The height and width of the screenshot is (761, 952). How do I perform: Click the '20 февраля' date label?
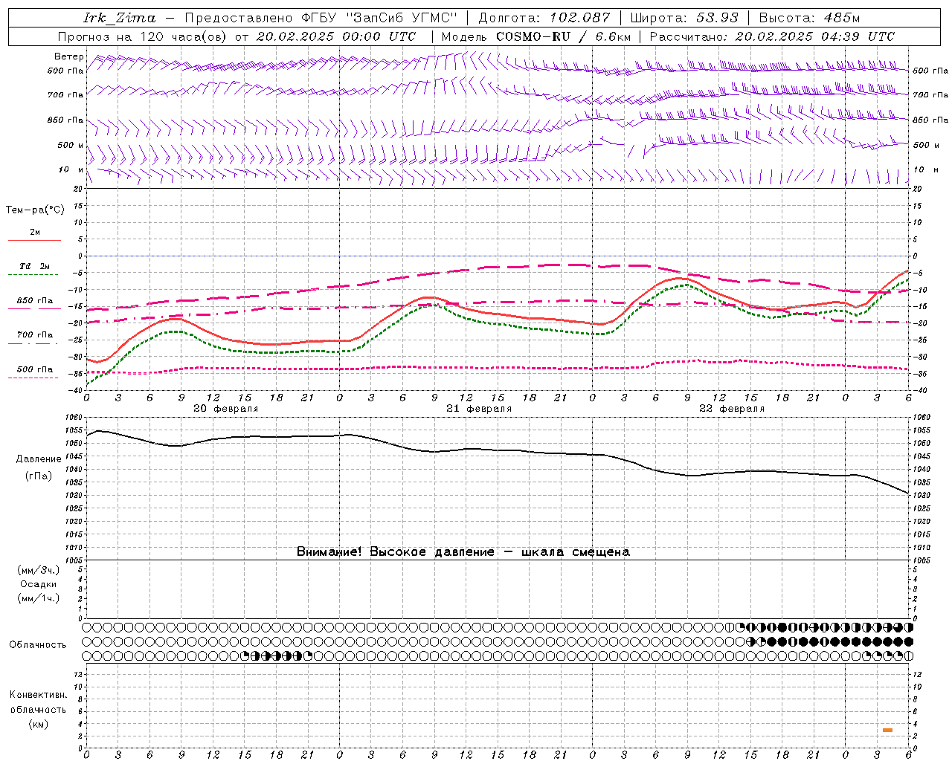(x=226, y=409)
